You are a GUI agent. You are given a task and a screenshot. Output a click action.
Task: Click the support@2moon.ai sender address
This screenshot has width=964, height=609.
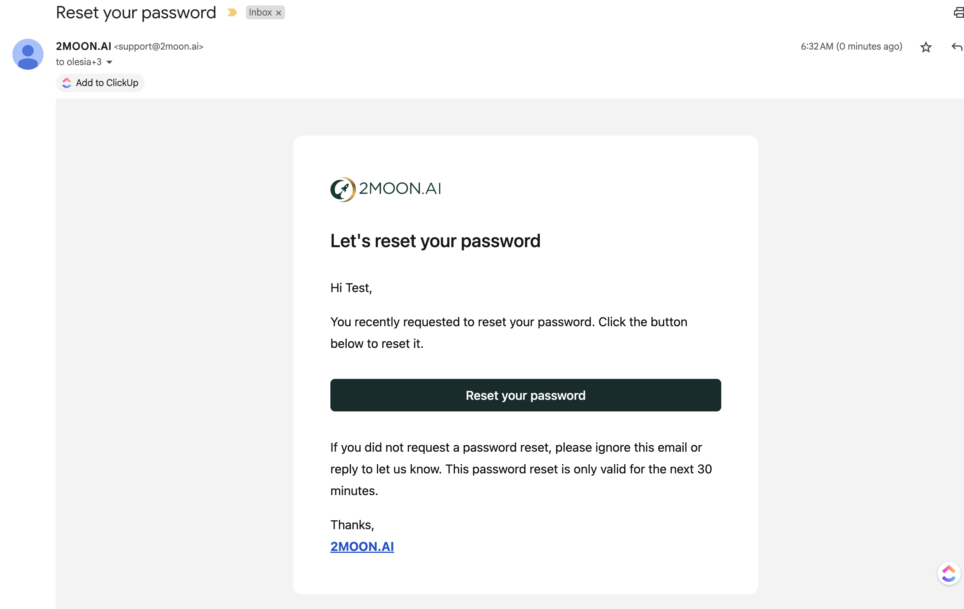coord(159,47)
